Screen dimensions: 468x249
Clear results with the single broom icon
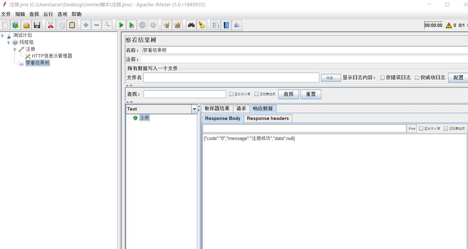[167, 25]
